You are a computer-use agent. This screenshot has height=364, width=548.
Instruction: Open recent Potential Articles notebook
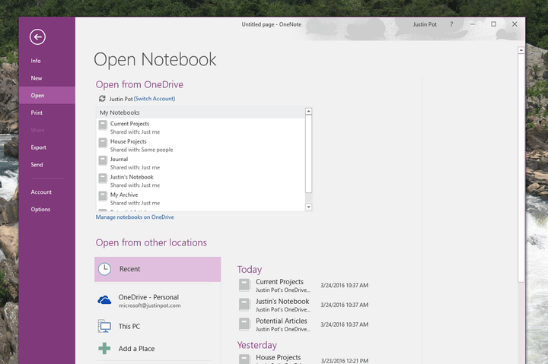click(x=304, y=324)
